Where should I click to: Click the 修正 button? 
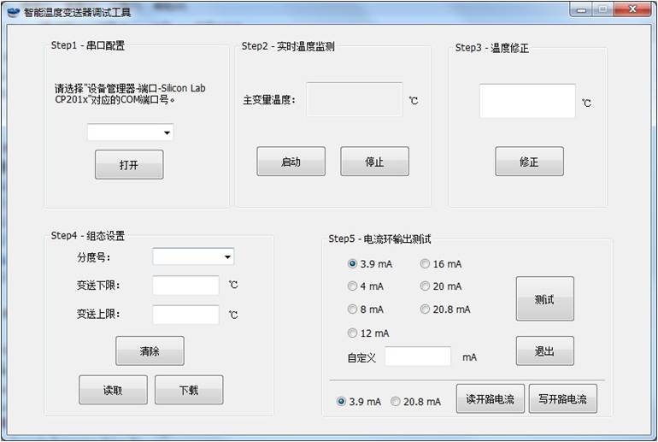click(529, 162)
